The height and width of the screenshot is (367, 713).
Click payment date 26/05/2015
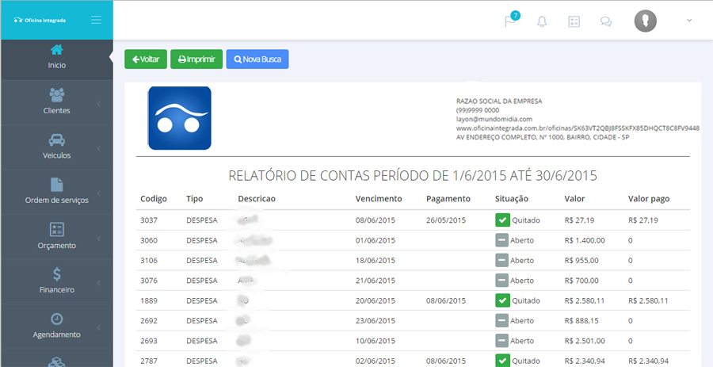(x=446, y=220)
